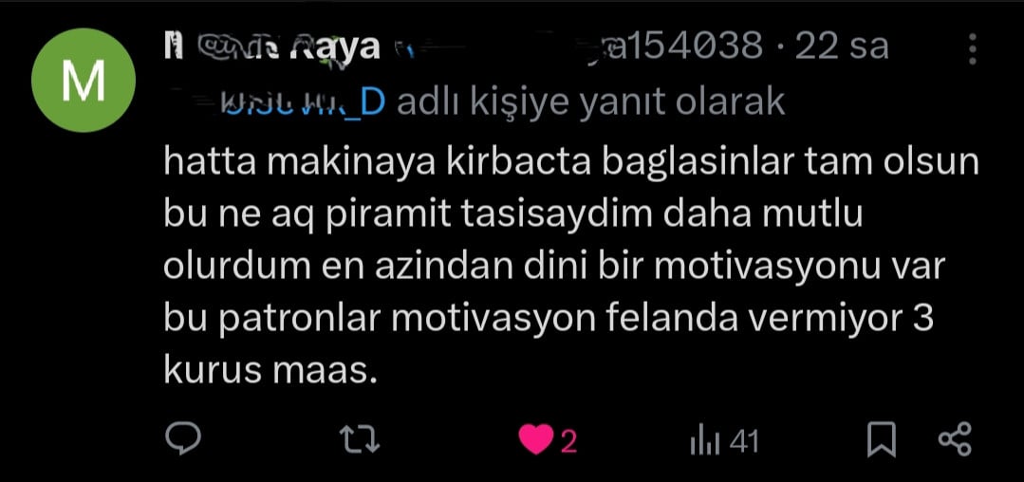Toggle the bookmark icon on the tweet
This screenshot has width=1024, height=482.
coord(881,439)
